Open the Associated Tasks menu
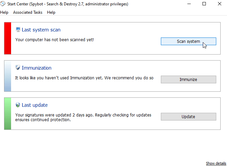The height and width of the screenshot is (166, 227). [28, 12]
